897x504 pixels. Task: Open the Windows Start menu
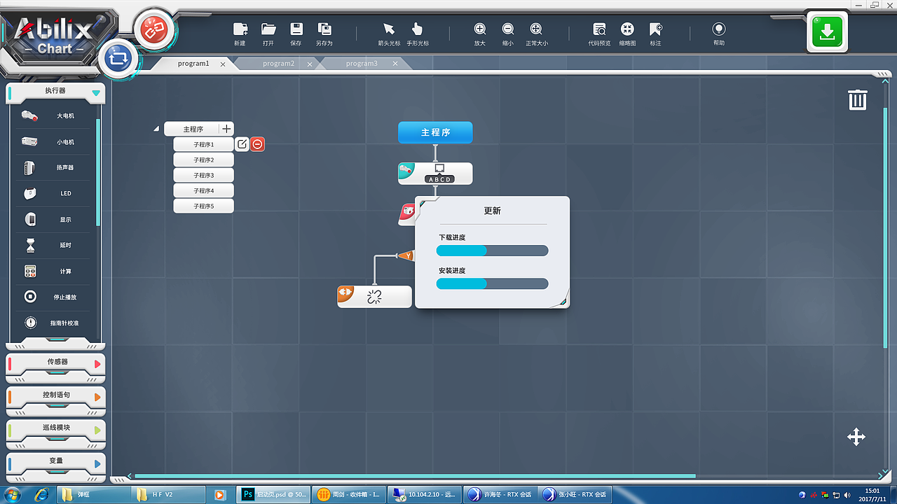12,495
